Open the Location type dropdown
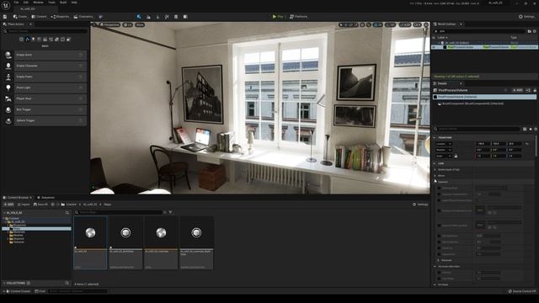This screenshot has height=303, width=539. tap(444, 144)
